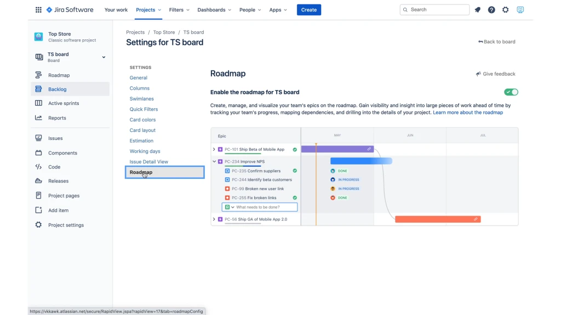
Task: Select the Estimation settings tab
Action: click(141, 141)
